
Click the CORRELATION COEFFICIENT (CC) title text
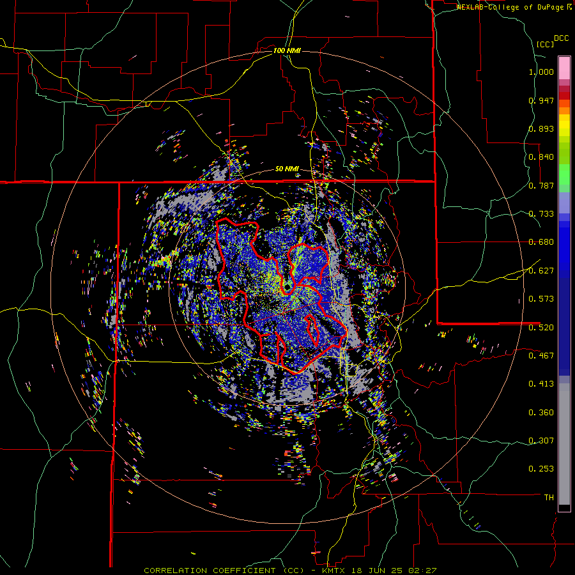(224, 571)
